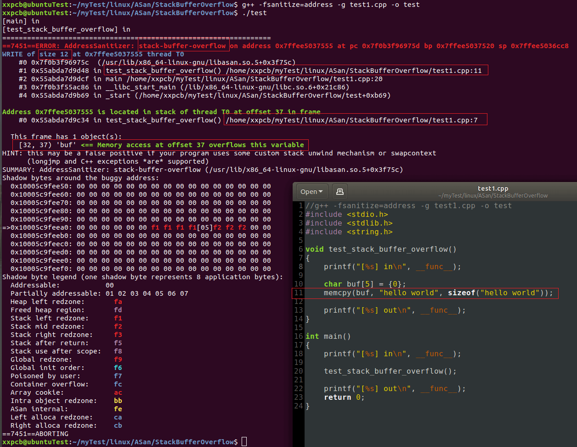Click the "Global init order: f6" legend entry
The width and height of the screenshot is (577, 447).
[67, 368]
